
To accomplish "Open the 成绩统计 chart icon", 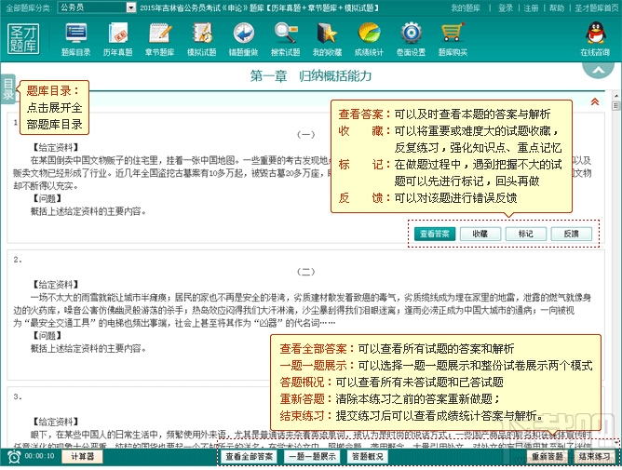I will [370, 39].
